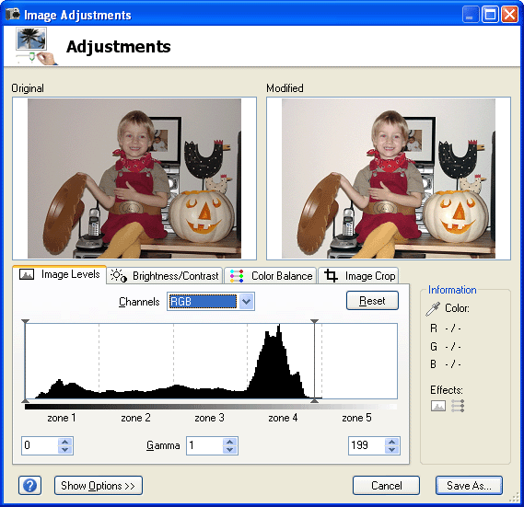Viewport: 524px width, 507px height.
Task: Click Show Options >> button
Action: [x=99, y=485]
